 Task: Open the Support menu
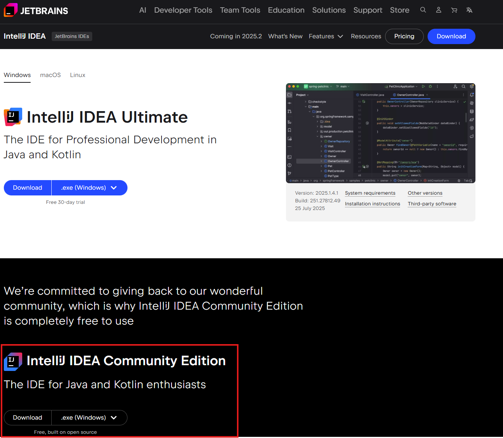tap(368, 10)
